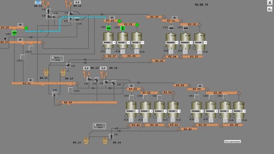Select the H4.13 elevator head icon

click(x=86, y=74)
